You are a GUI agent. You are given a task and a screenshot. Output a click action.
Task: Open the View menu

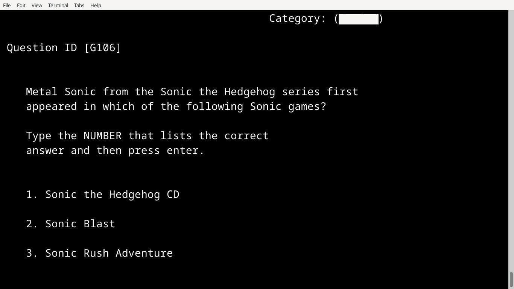(36, 5)
